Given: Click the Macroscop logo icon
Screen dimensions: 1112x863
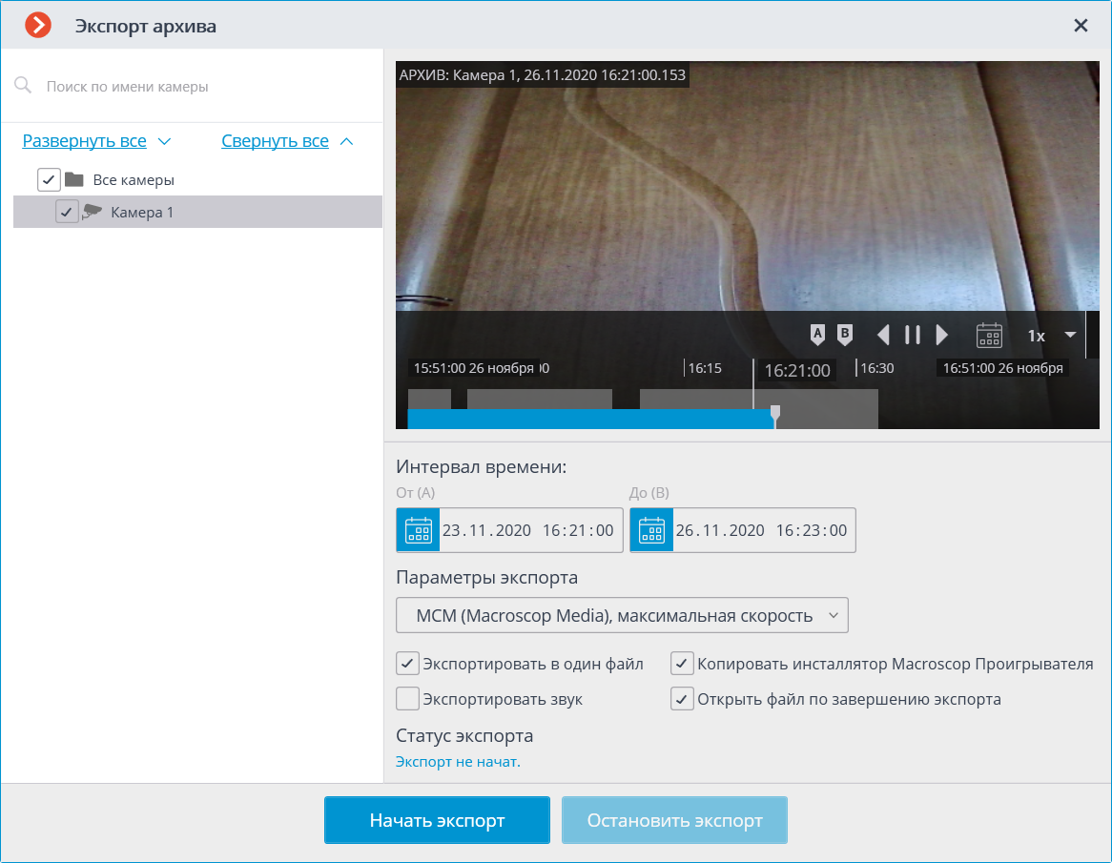Looking at the screenshot, I should point(38,25).
